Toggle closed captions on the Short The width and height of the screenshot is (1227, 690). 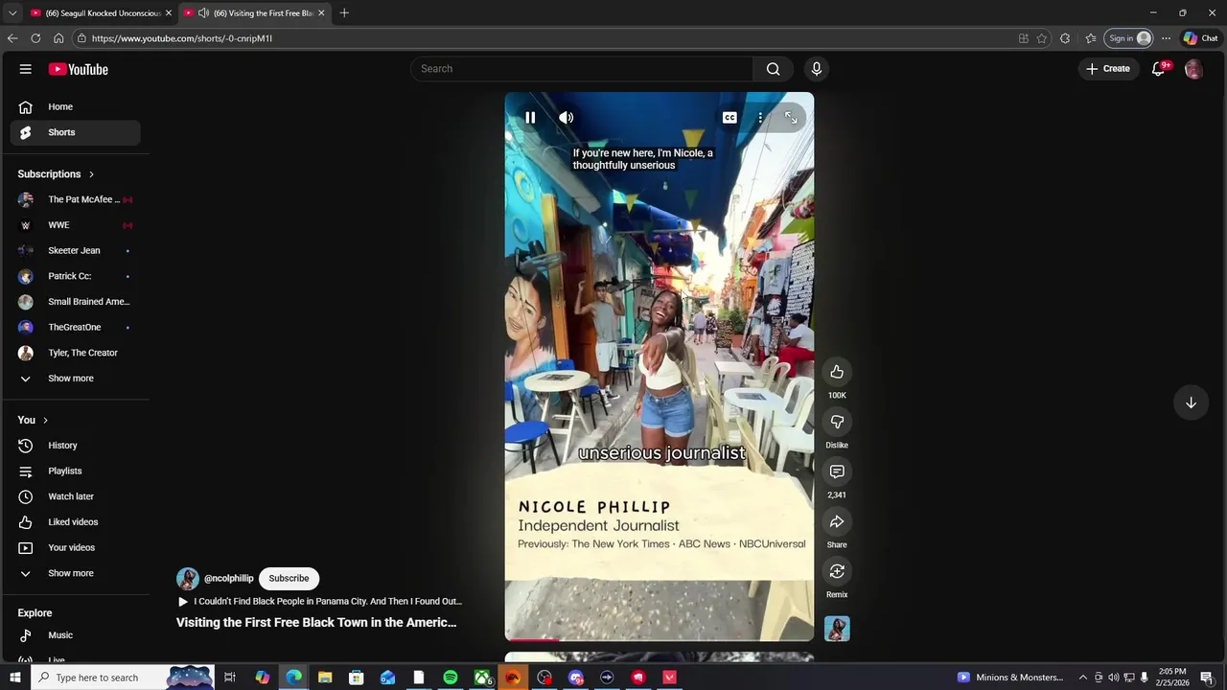pos(729,118)
